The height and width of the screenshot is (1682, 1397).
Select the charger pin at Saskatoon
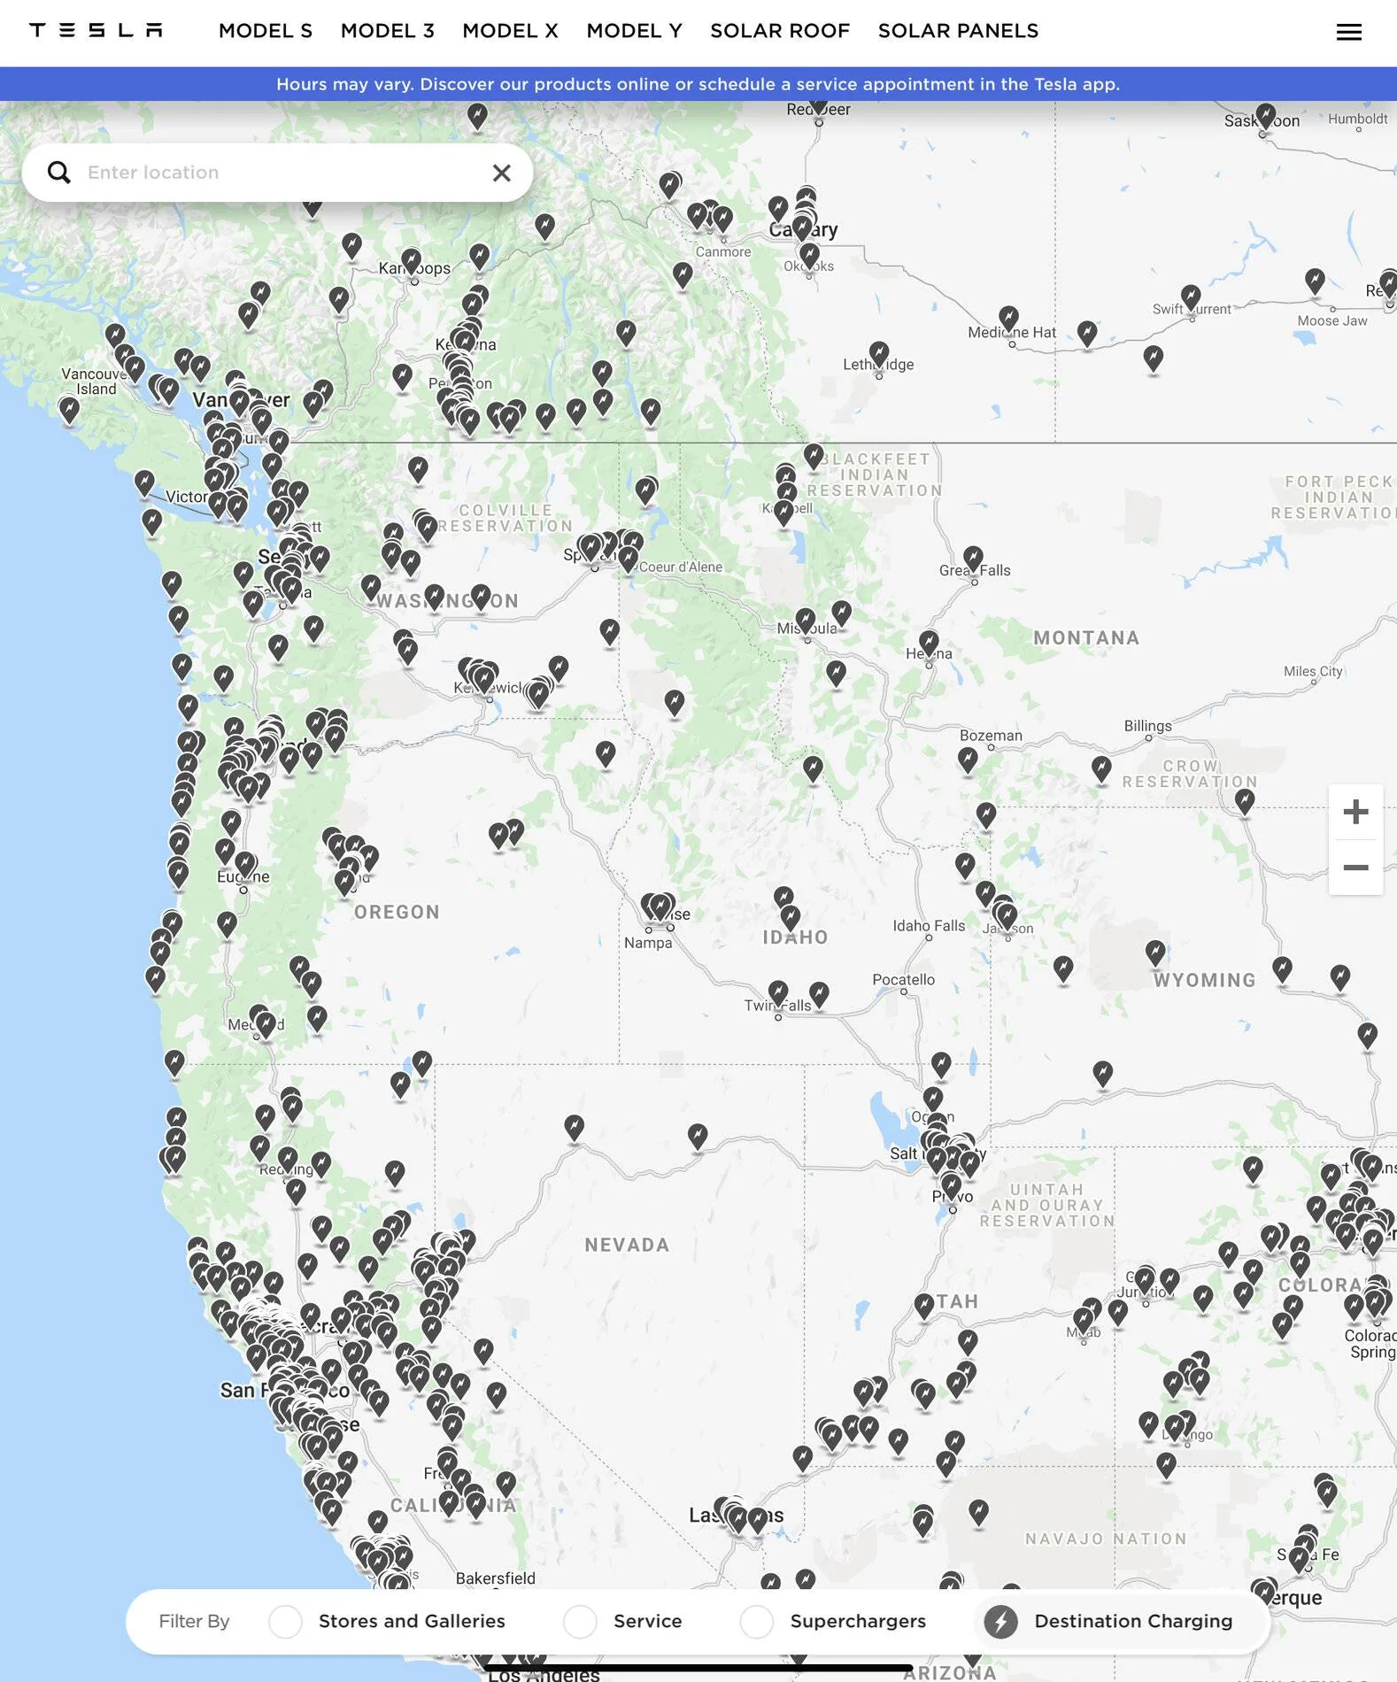point(1266,116)
